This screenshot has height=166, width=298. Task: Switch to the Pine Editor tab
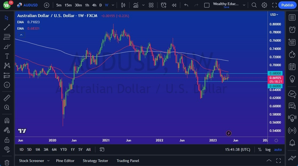click(65, 161)
